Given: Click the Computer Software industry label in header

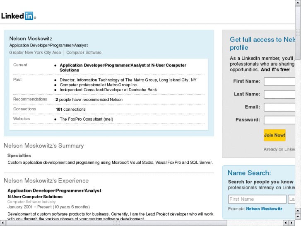Looking at the screenshot, I should pos(84,53).
